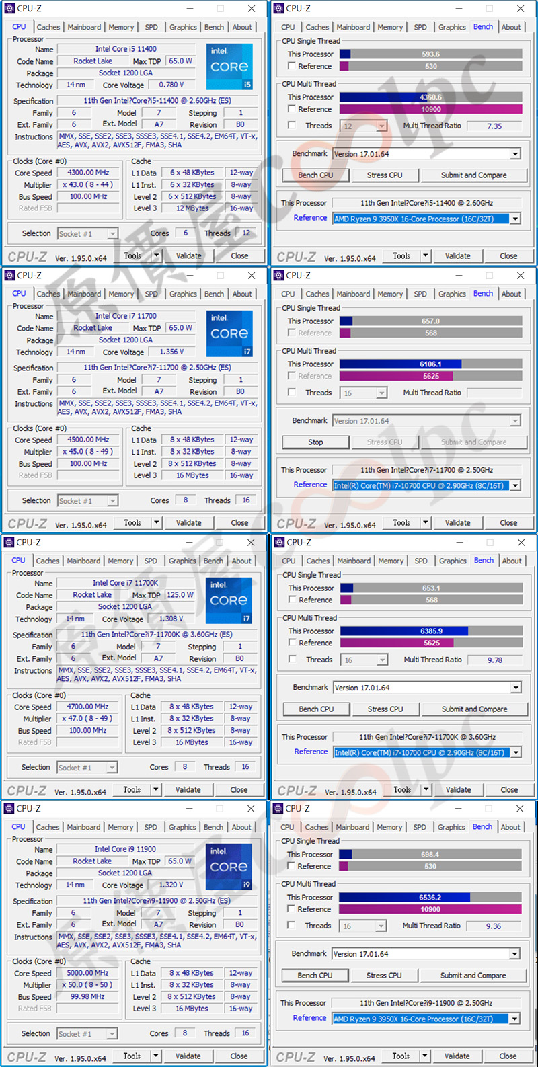Screen dimensions: 538x1067
Task: Open Reference CPU dropdown in i5-11400 Bench window
Action: point(515,219)
